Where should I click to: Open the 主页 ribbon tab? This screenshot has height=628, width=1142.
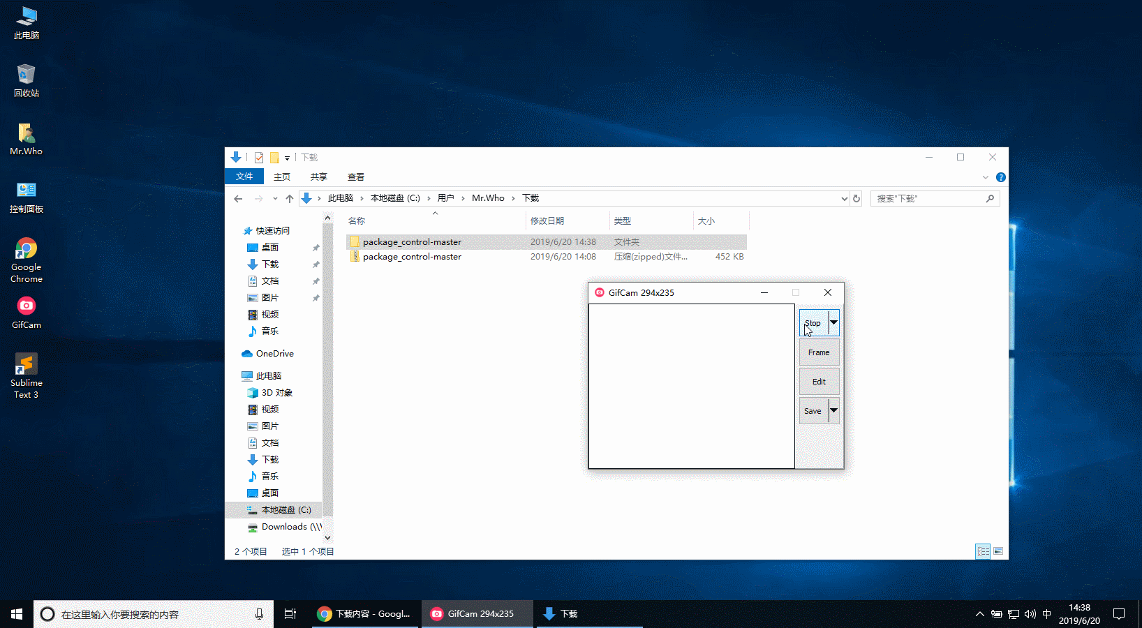tap(282, 177)
